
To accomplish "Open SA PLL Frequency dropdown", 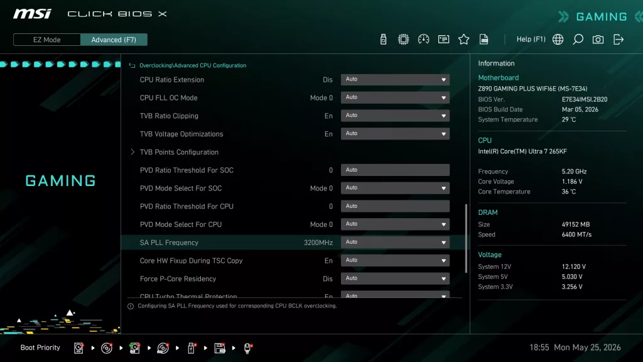I will pyautogui.click(x=395, y=242).
